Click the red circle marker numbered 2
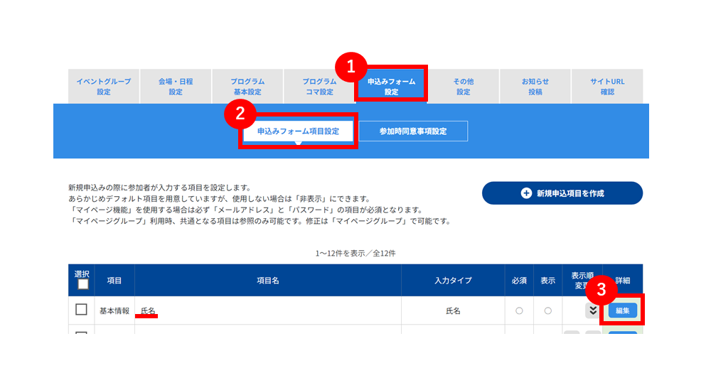This screenshot has height=373, width=706. (x=240, y=114)
